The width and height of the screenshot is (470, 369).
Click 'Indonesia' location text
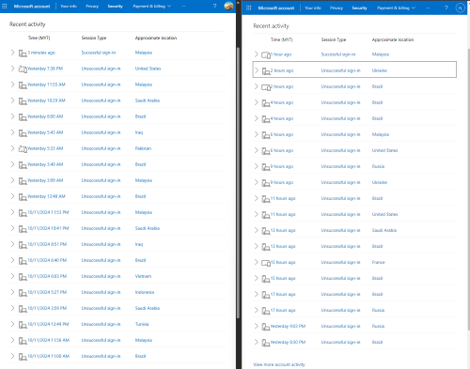pos(145,292)
